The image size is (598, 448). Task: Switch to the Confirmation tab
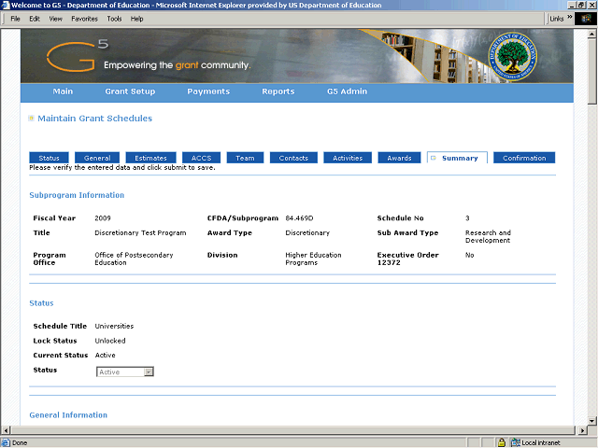[524, 158]
